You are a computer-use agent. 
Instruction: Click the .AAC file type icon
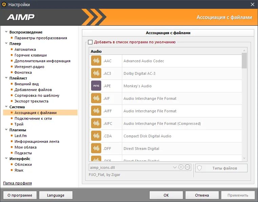tap(96, 61)
